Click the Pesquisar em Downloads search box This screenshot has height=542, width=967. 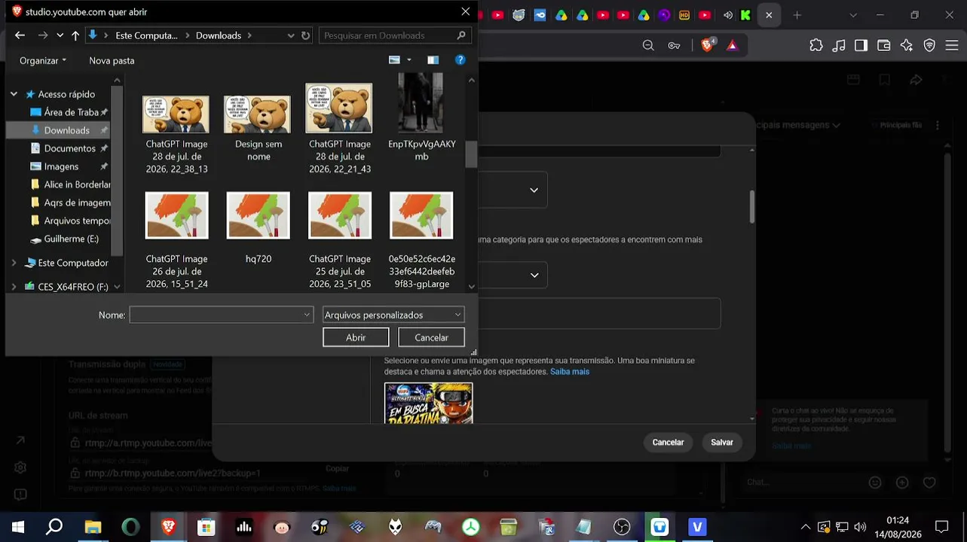point(395,35)
